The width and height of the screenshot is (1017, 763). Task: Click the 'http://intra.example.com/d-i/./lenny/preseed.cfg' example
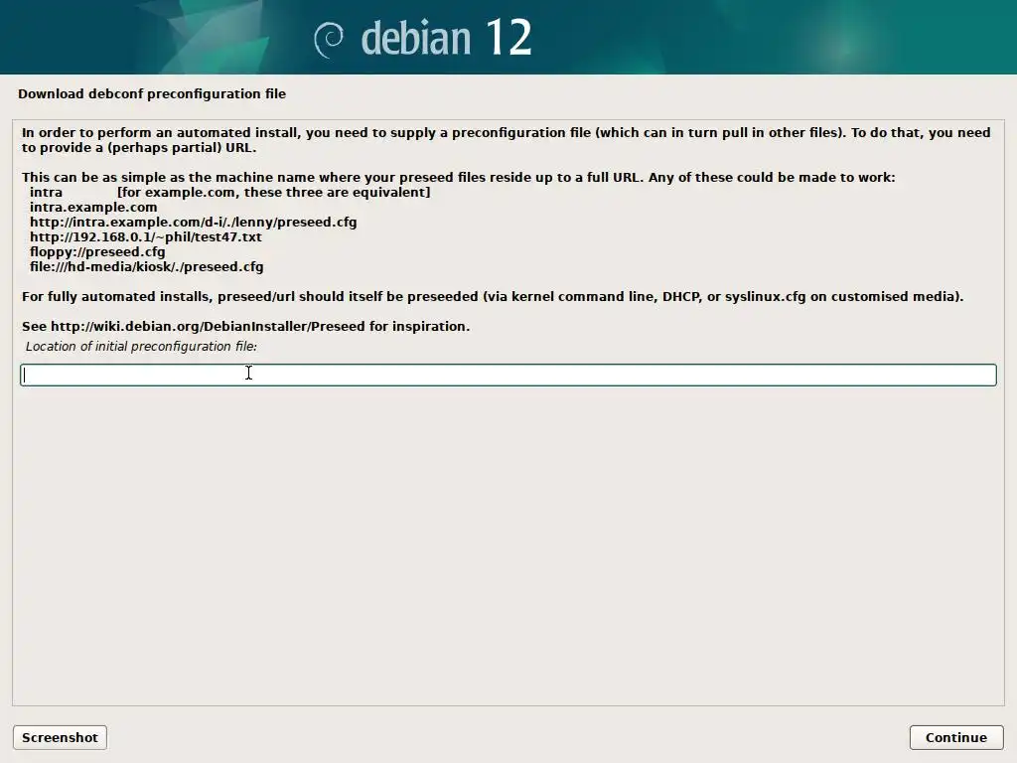[194, 223]
